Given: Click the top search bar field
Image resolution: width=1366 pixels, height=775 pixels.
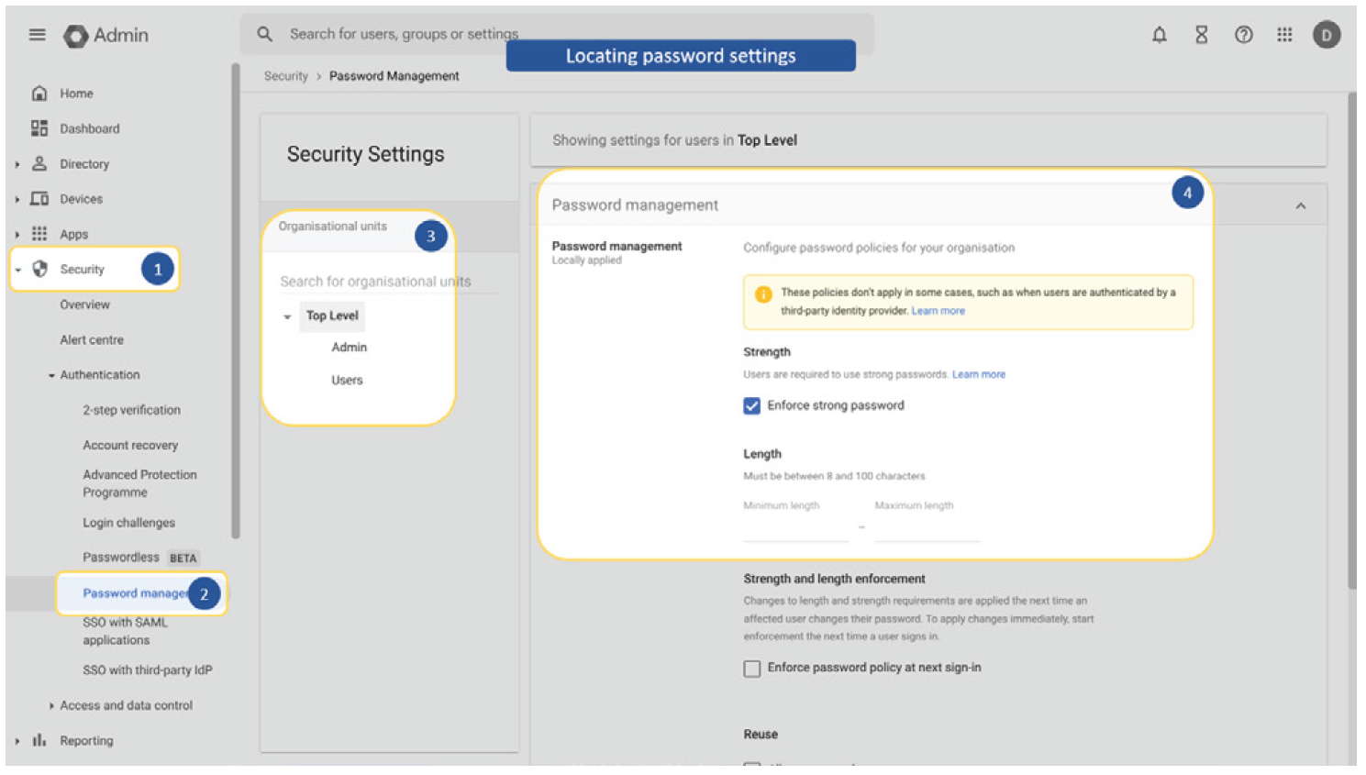Looking at the screenshot, I should click(557, 34).
